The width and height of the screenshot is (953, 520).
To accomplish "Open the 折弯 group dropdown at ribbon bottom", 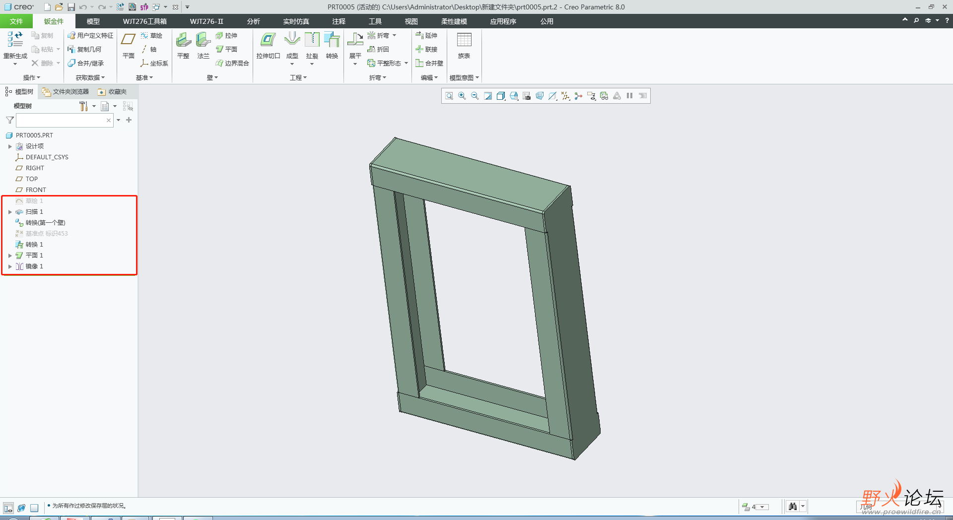I will tap(377, 77).
